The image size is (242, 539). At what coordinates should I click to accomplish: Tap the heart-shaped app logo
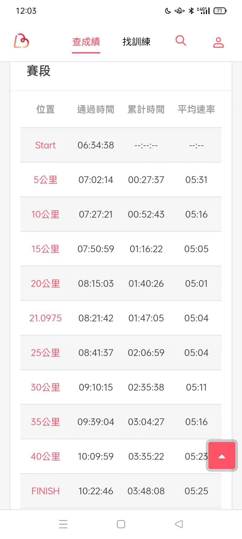(21, 41)
